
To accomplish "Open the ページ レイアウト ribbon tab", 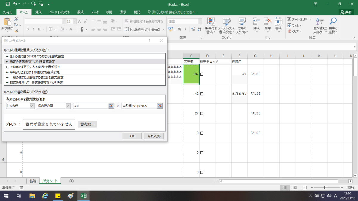I will [59, 12].
